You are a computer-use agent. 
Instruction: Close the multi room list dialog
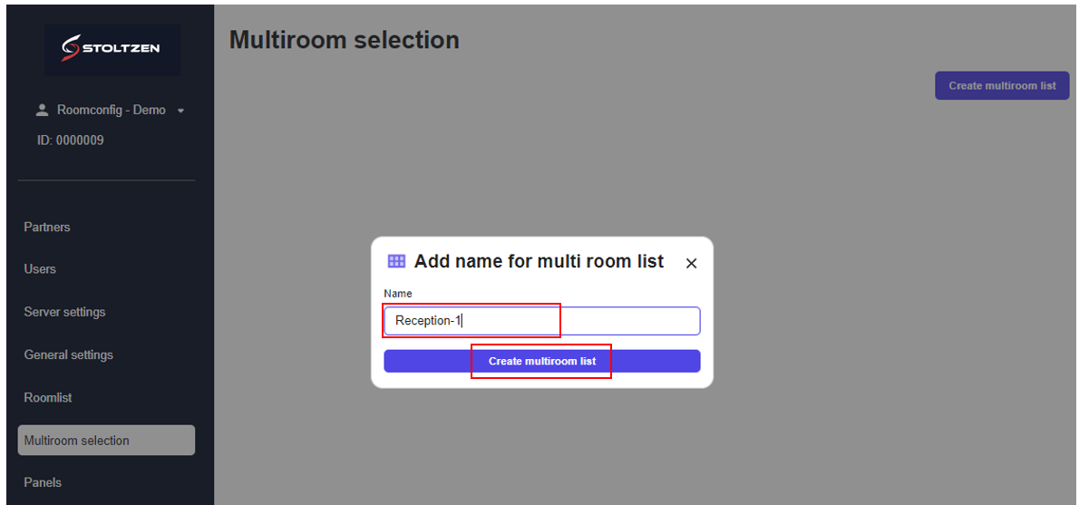(691, 263)
